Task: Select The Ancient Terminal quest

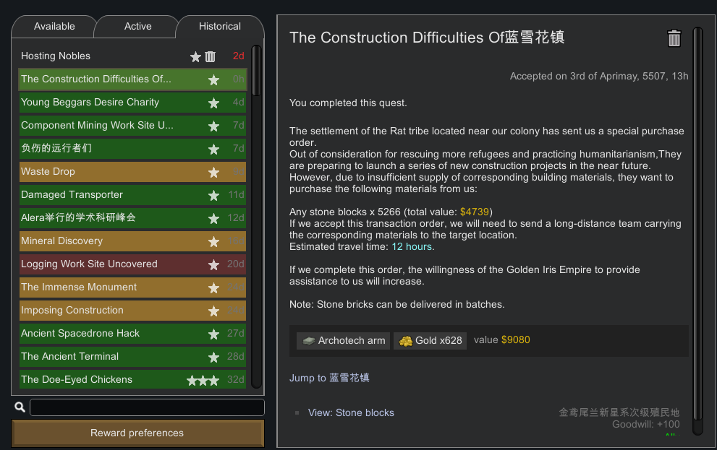Action: pyautogui.click(x=132, y=357)
